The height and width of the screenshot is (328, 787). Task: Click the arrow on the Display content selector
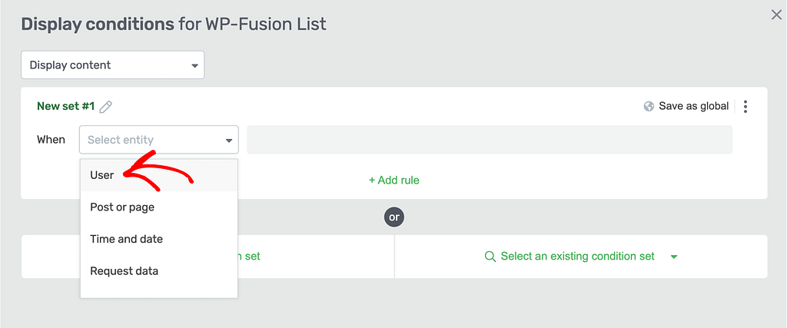tap(194, 66)
